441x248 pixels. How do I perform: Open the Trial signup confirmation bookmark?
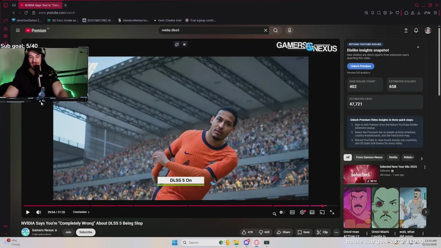pos(201,20)
